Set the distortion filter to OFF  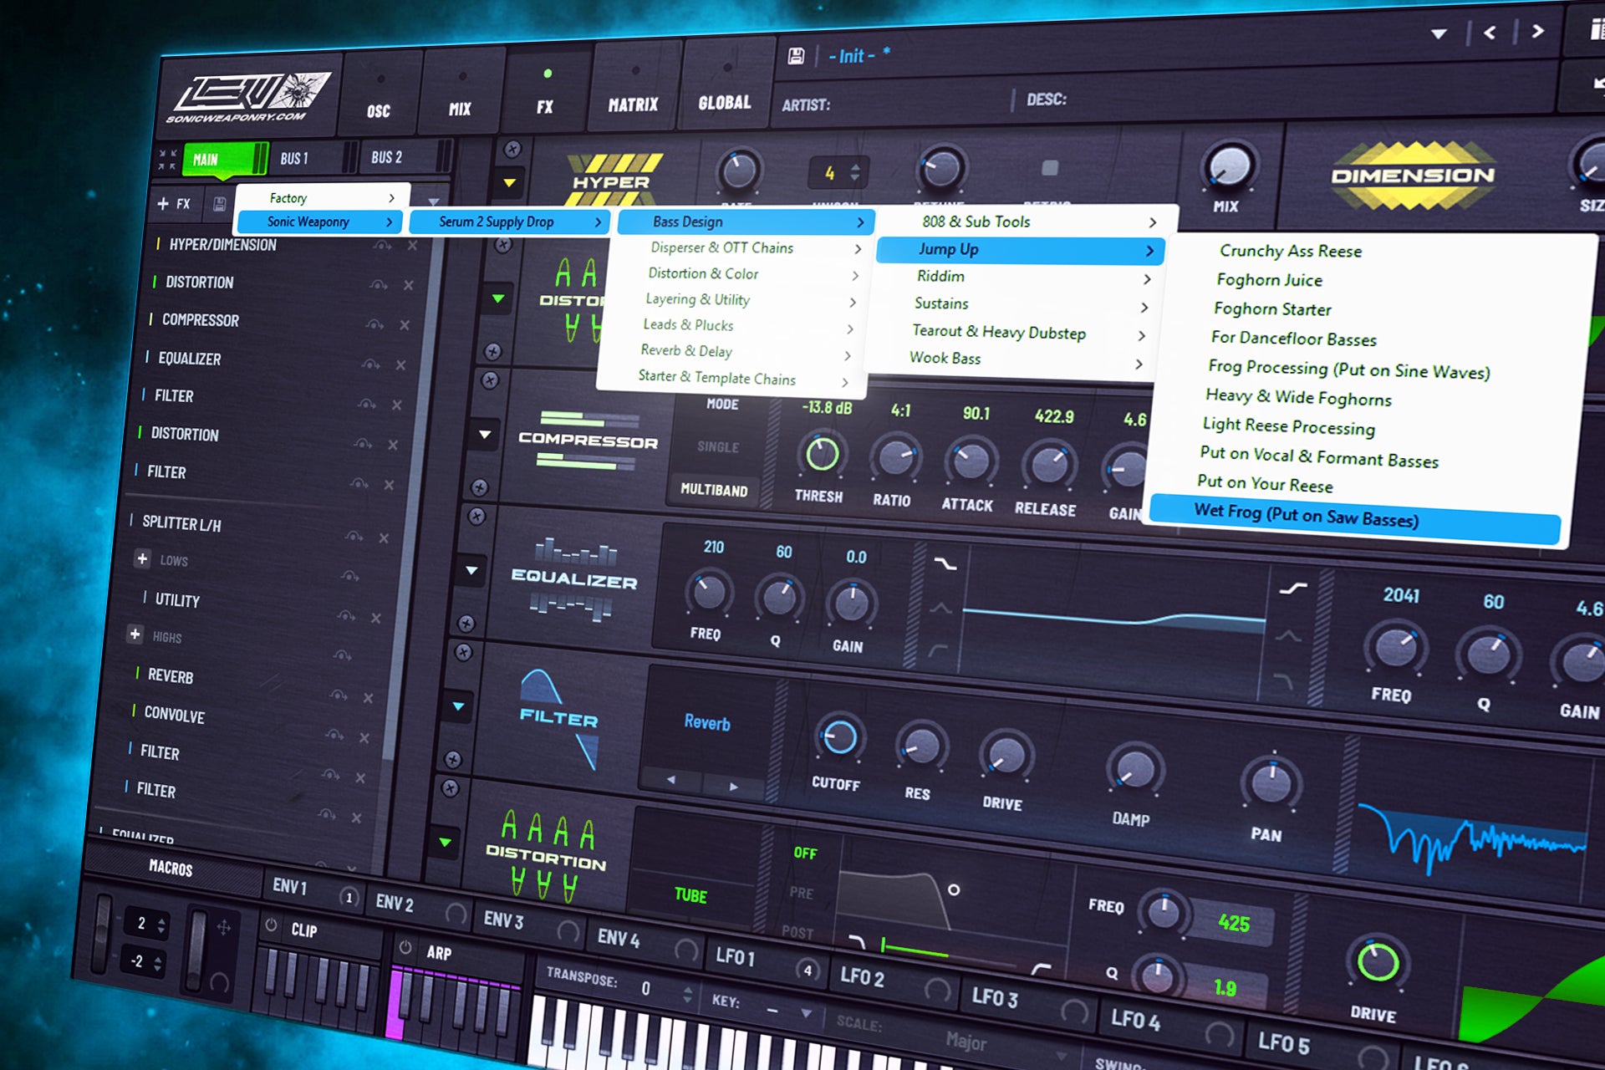[805, 853]
